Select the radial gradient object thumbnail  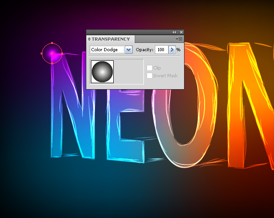102,72
